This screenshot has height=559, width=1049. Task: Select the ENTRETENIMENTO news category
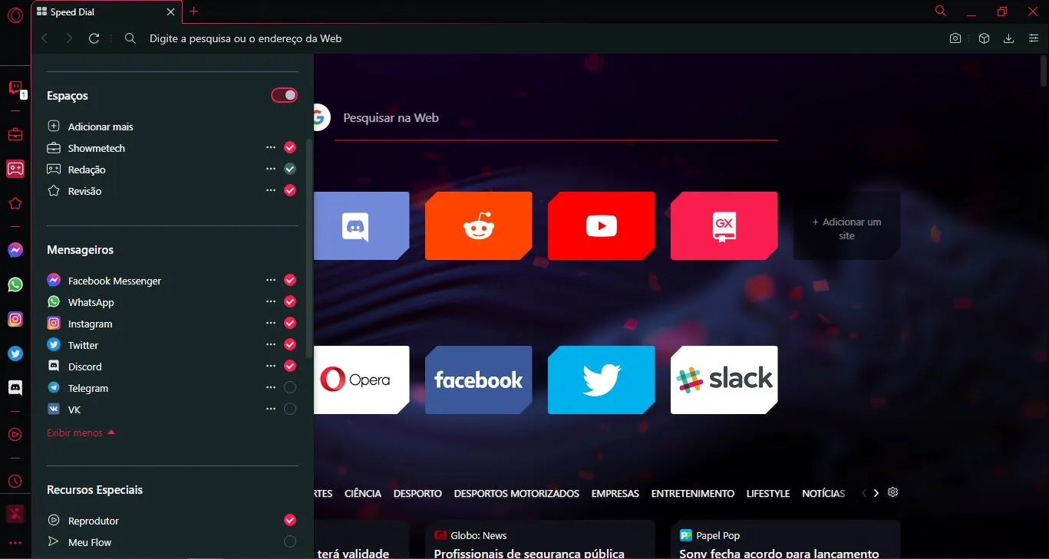(693, 493)
